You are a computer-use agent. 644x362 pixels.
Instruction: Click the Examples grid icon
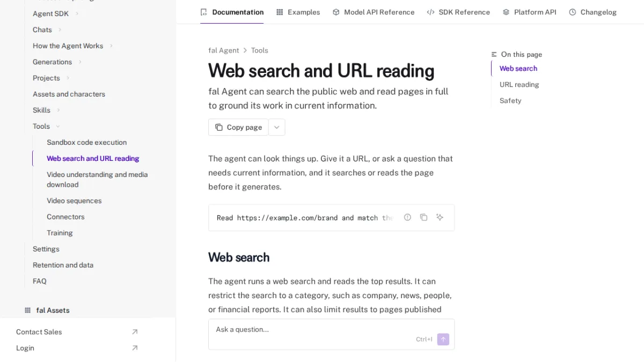coord(280,12)
